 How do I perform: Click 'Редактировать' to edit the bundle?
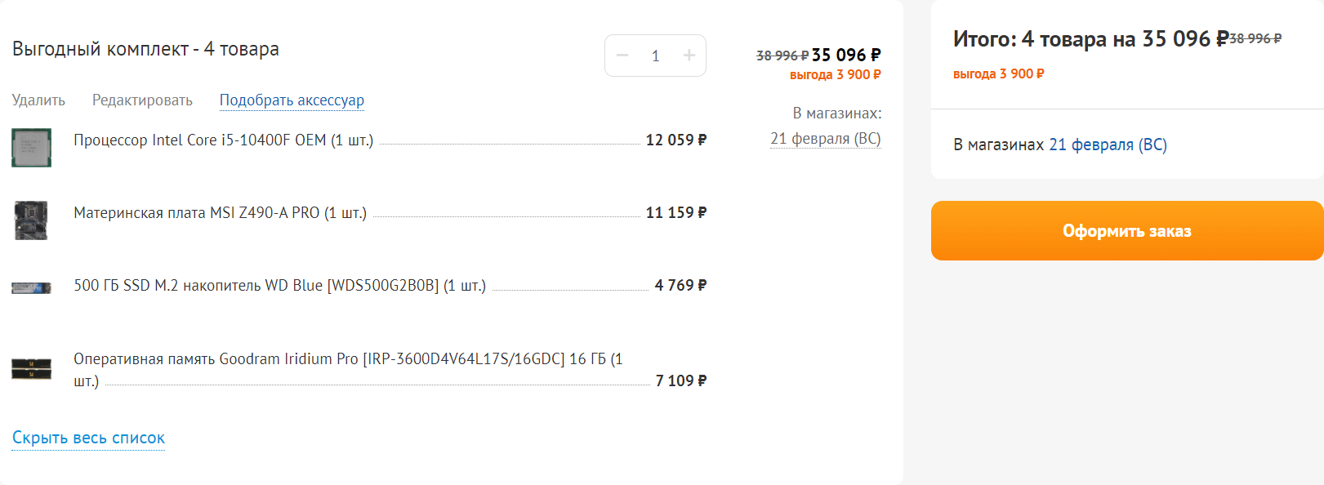(x=142, y=100)
